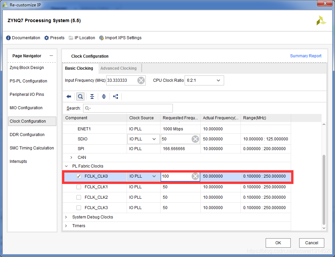
Task: Open PS-PL Configuration page
Action: tap(28, 81)
